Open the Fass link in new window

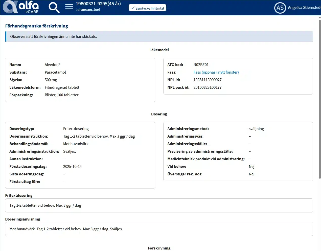216,72
